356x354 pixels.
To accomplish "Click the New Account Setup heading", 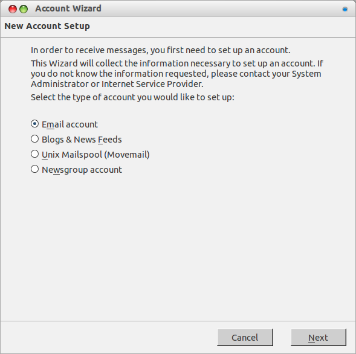I will pyautogui.click(x=47, y=26).
